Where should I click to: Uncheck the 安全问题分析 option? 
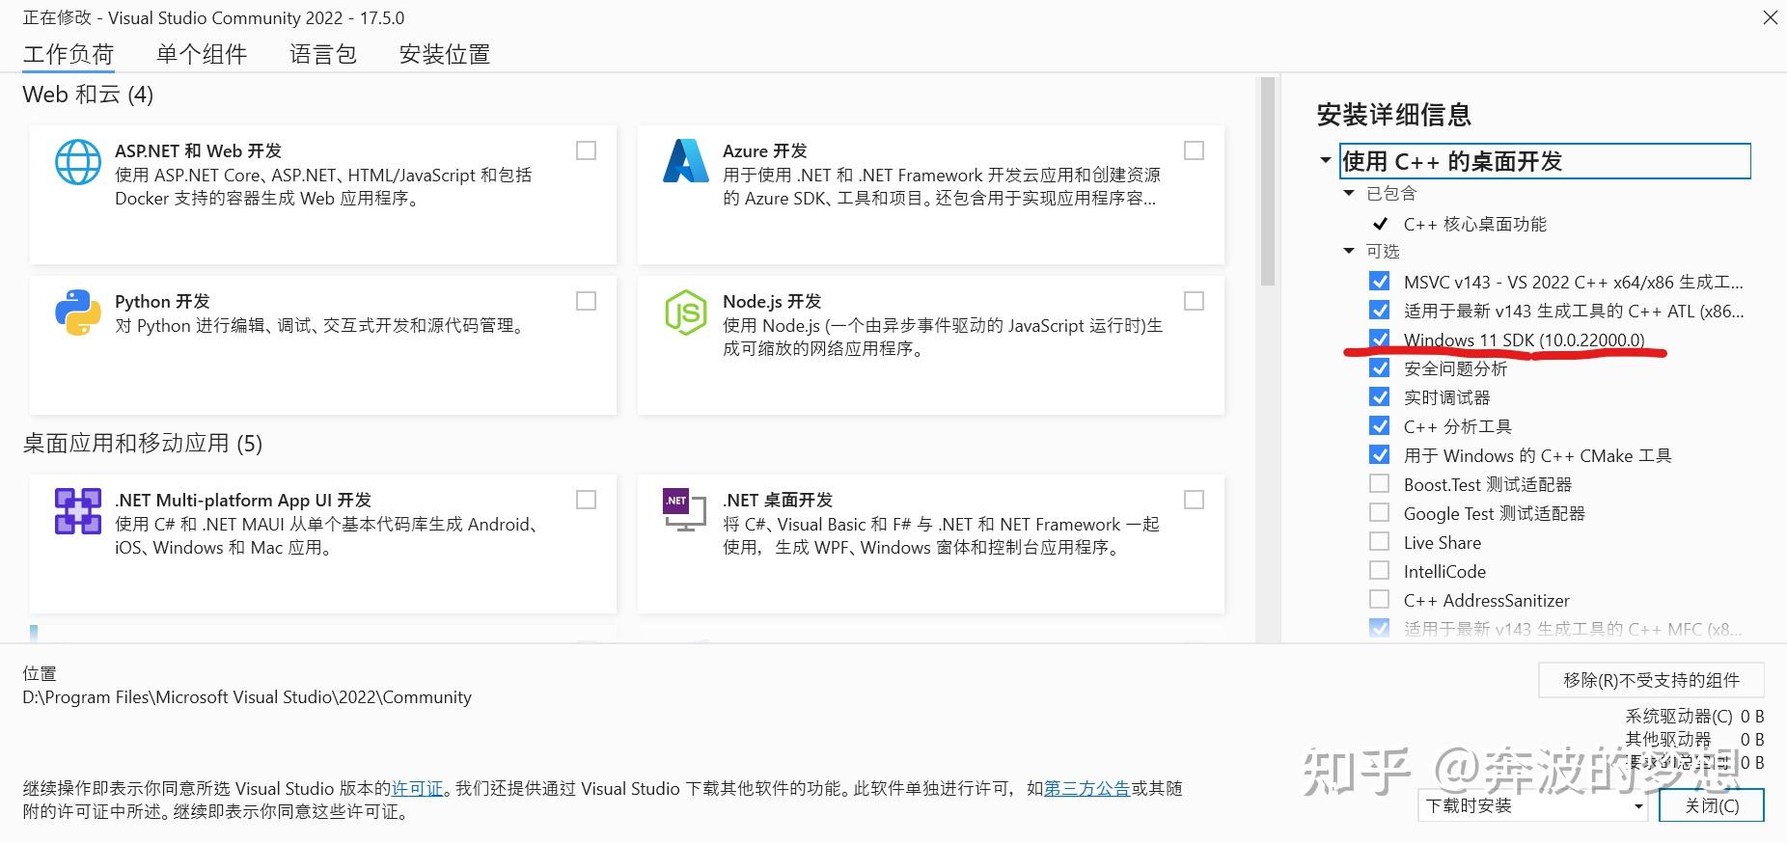pyautogui.click(x=1380, y=368)
